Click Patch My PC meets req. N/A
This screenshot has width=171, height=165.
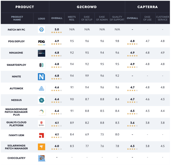[72, 29]
